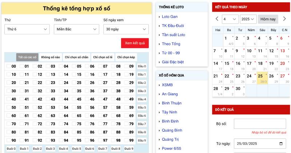Open XSMB results link
The width and height of the screenshot is (291, 153).
167,85
